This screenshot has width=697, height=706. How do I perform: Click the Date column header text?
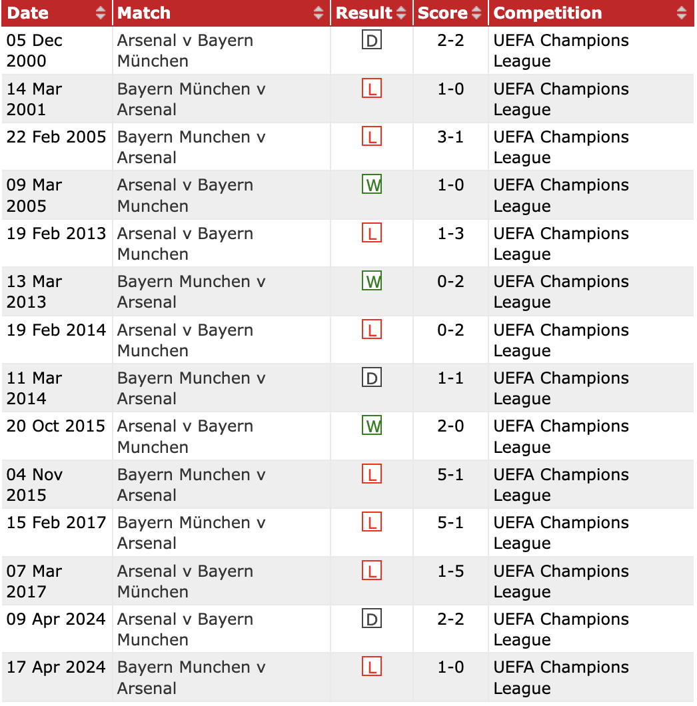[x=28, y=13]
